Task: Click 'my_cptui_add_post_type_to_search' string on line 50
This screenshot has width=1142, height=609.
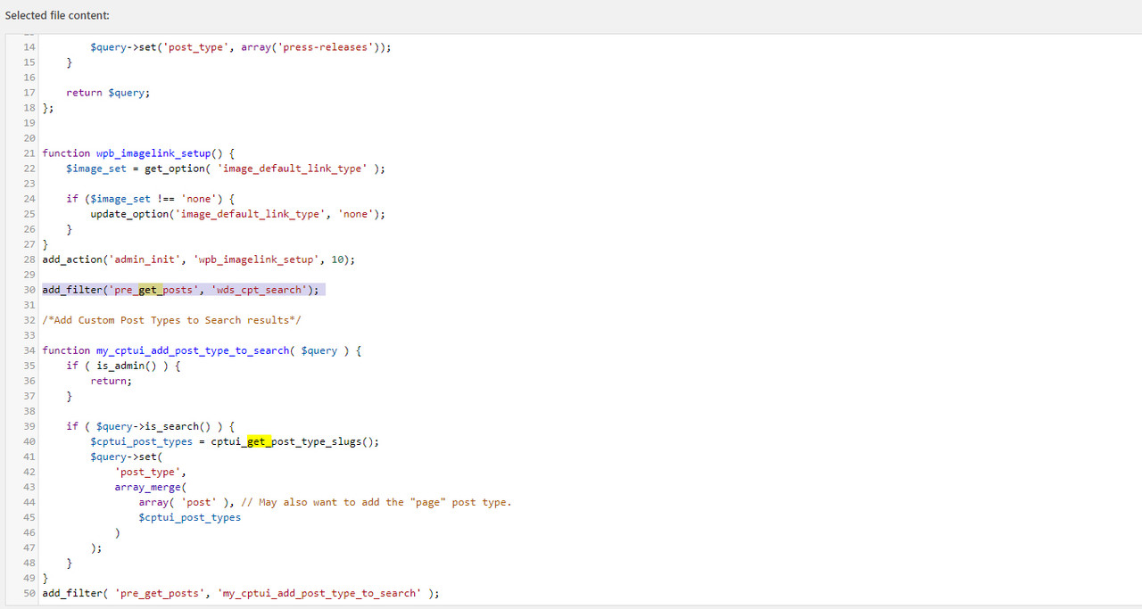Action: click(319, 593)
